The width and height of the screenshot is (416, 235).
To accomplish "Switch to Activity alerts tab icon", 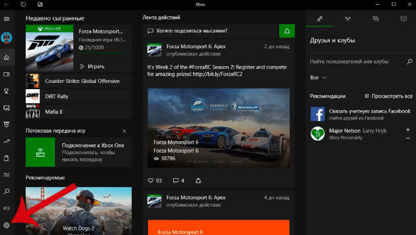I will pyautogui.click(x=403, y=19).
